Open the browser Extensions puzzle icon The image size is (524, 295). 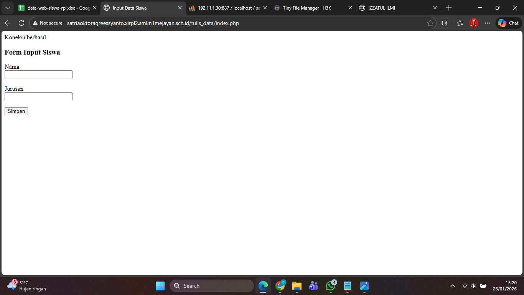point(444,23)
